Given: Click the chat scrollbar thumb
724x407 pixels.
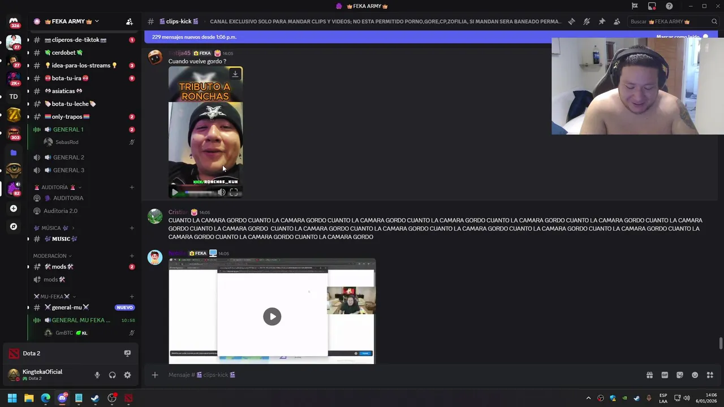Looking at the screenshot, I should (720, 343).
